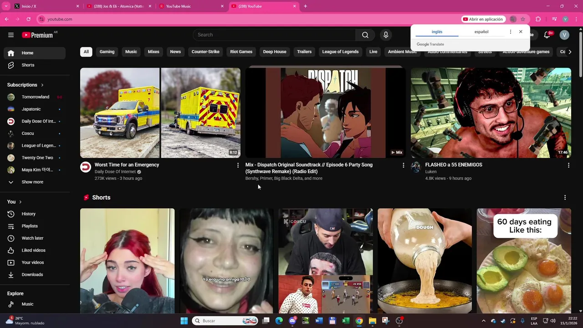Open a new browser tab

coord(305,6)
